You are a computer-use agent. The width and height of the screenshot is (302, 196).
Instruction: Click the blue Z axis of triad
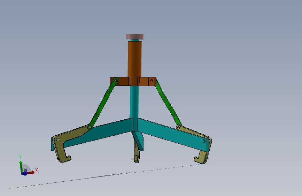[x=24, y=173]
